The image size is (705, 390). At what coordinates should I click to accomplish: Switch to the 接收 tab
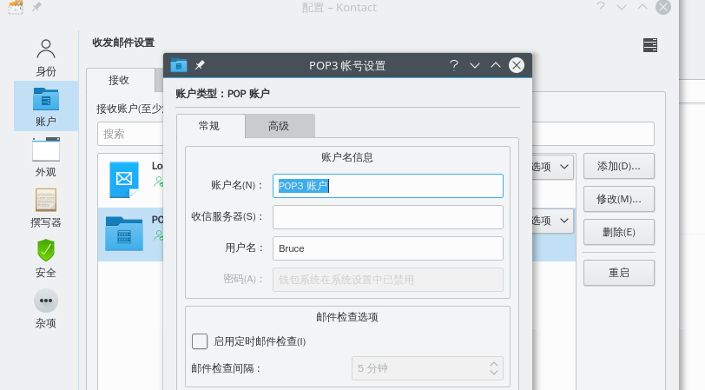119,80
